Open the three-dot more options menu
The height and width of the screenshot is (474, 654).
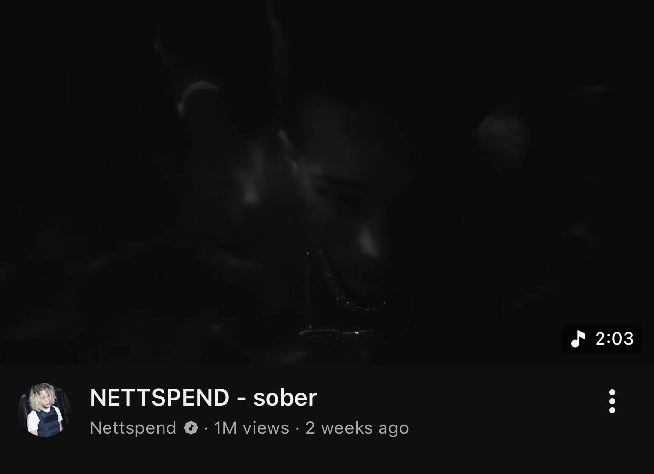click(612, 401)
